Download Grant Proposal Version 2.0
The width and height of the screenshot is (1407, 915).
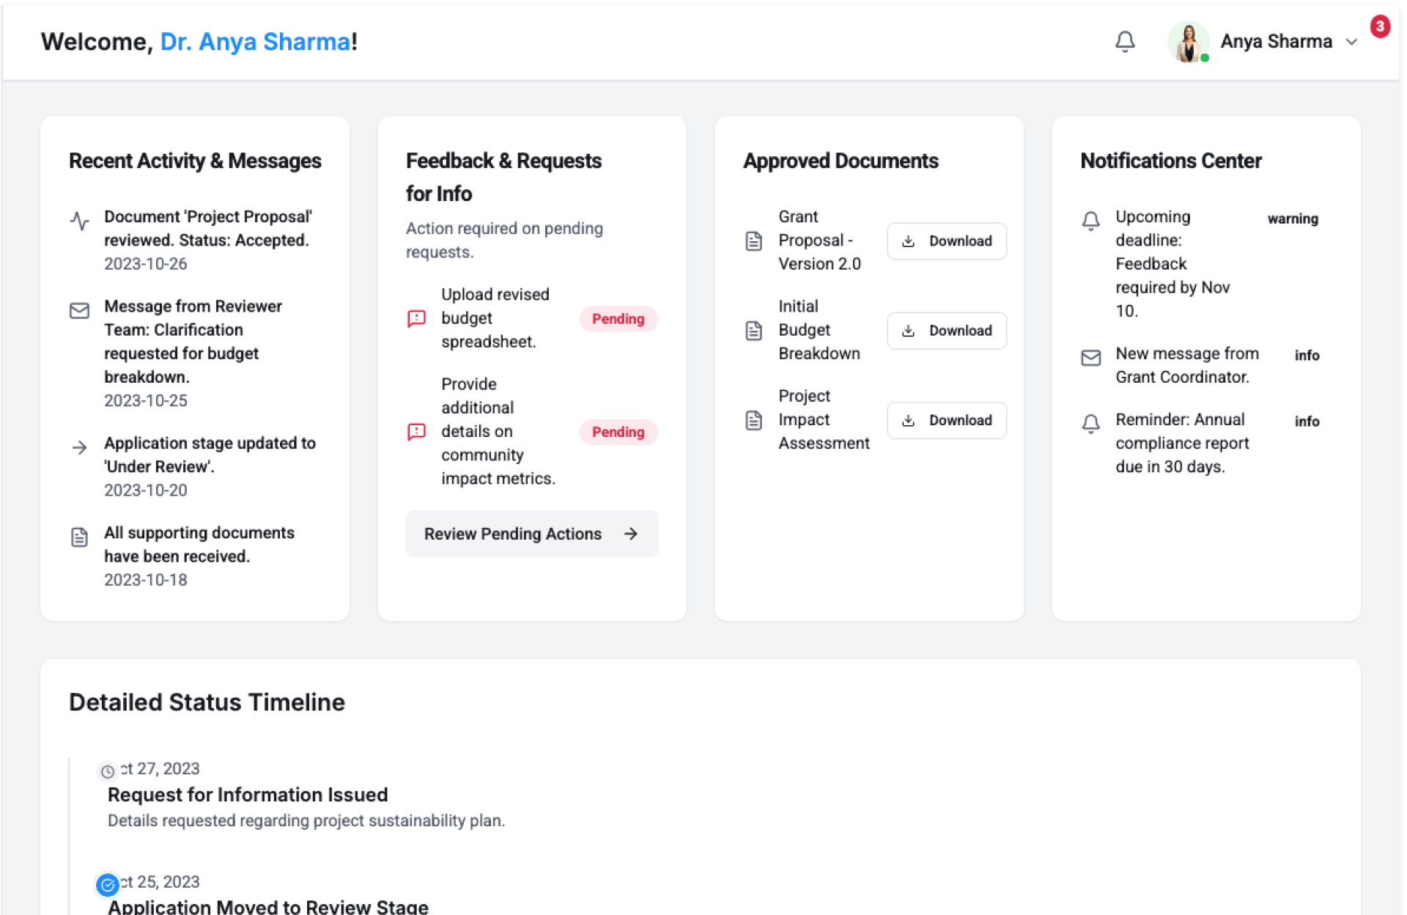pos(946,241)
